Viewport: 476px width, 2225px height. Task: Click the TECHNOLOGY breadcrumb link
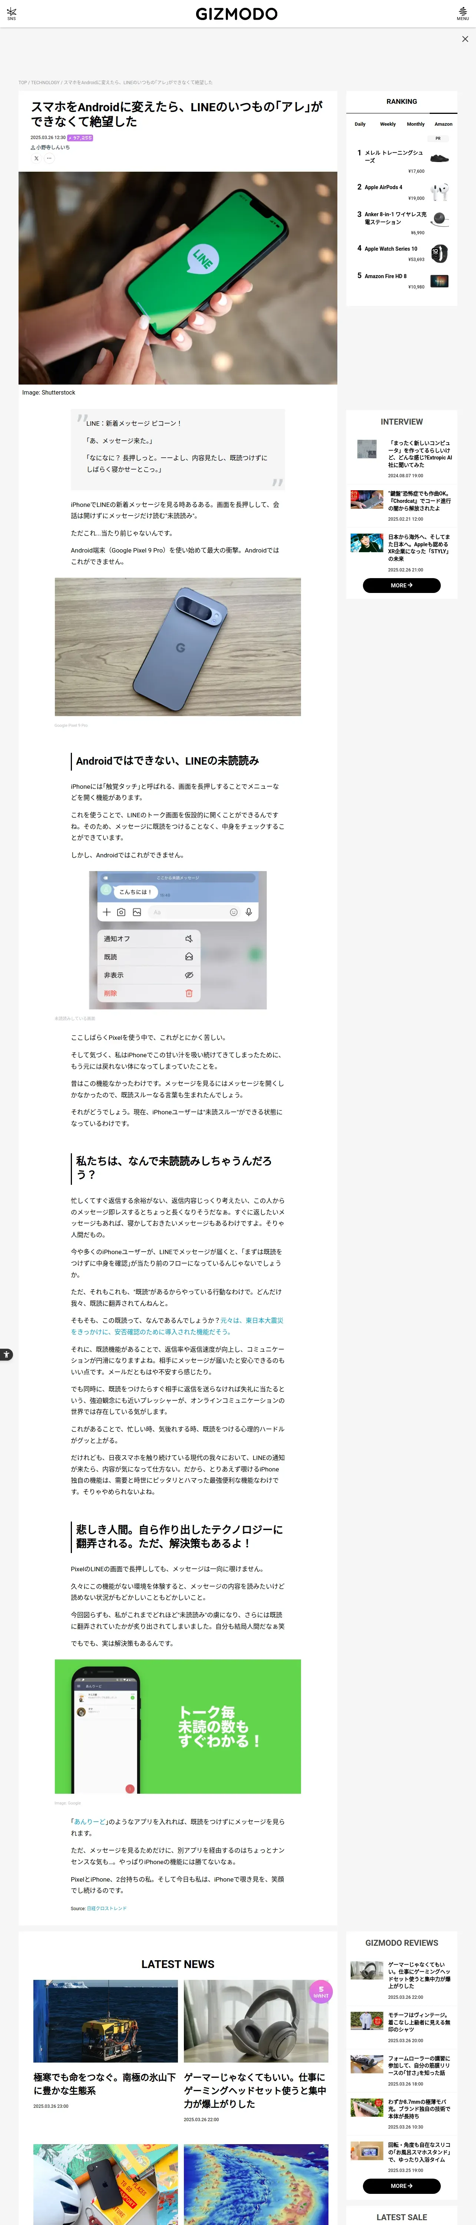[x=45, y=83]
